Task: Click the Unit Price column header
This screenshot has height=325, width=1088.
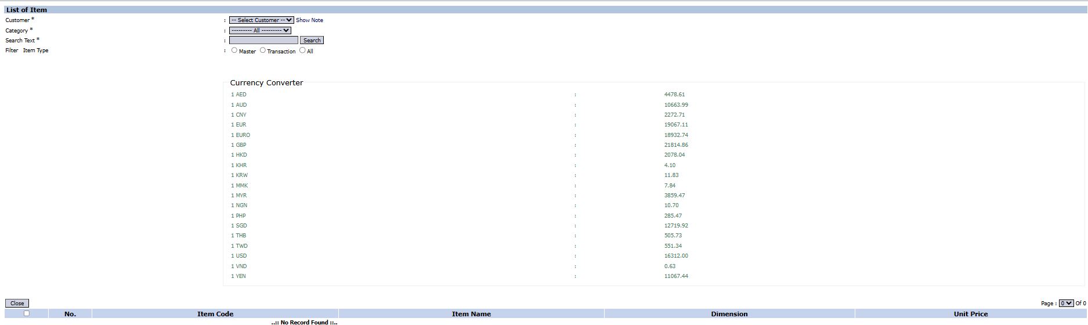Action: click(970, 314)
